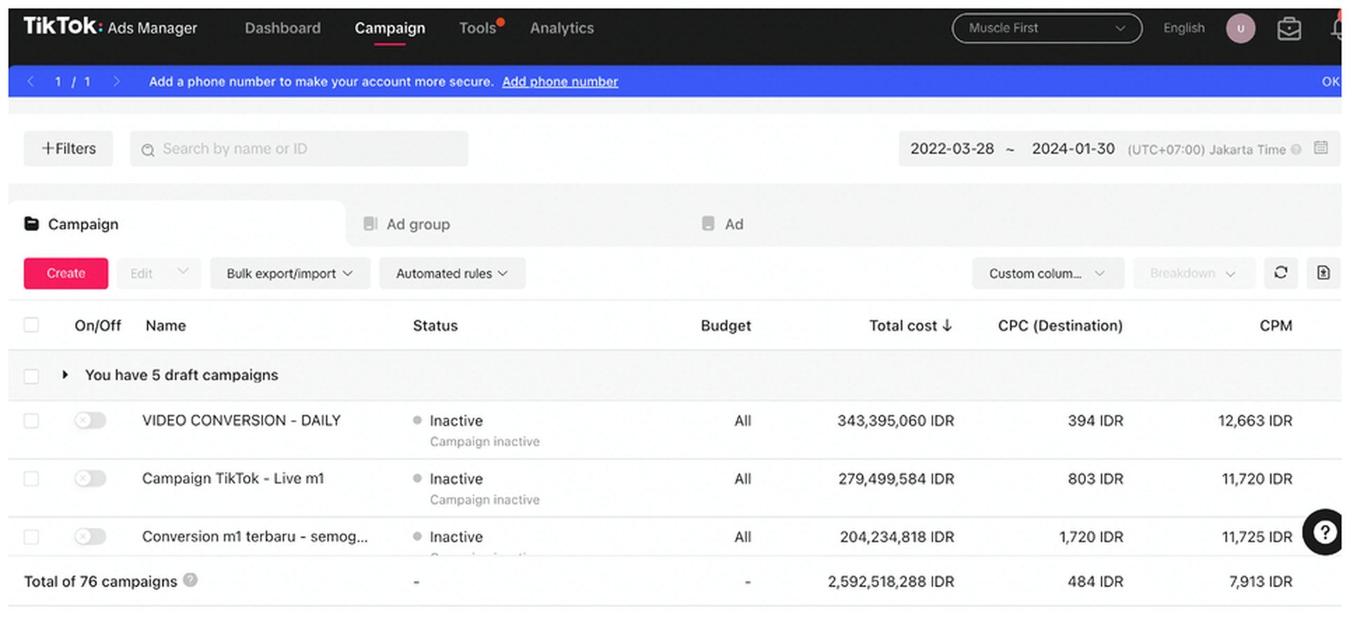Open the Breakdown dropdown

coord(1194,273)
